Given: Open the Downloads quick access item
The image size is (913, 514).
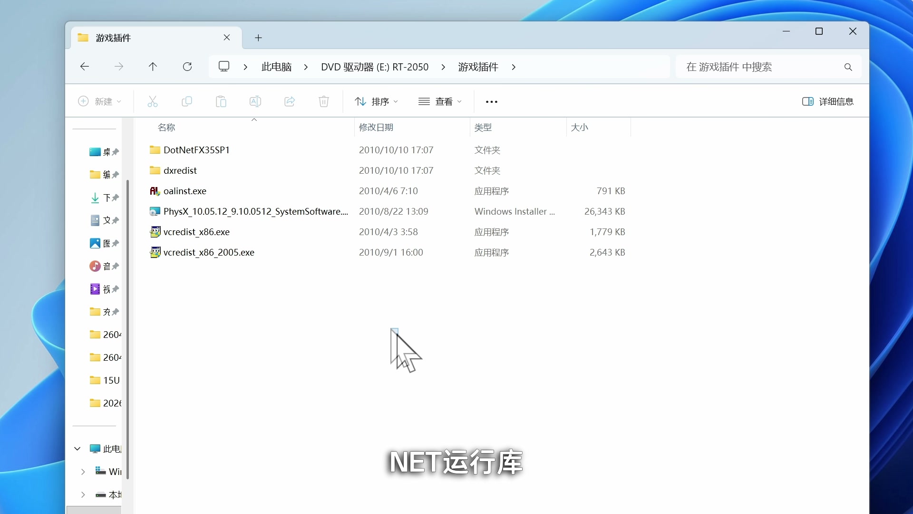Looking at the screenshot, I should point(104,198).
